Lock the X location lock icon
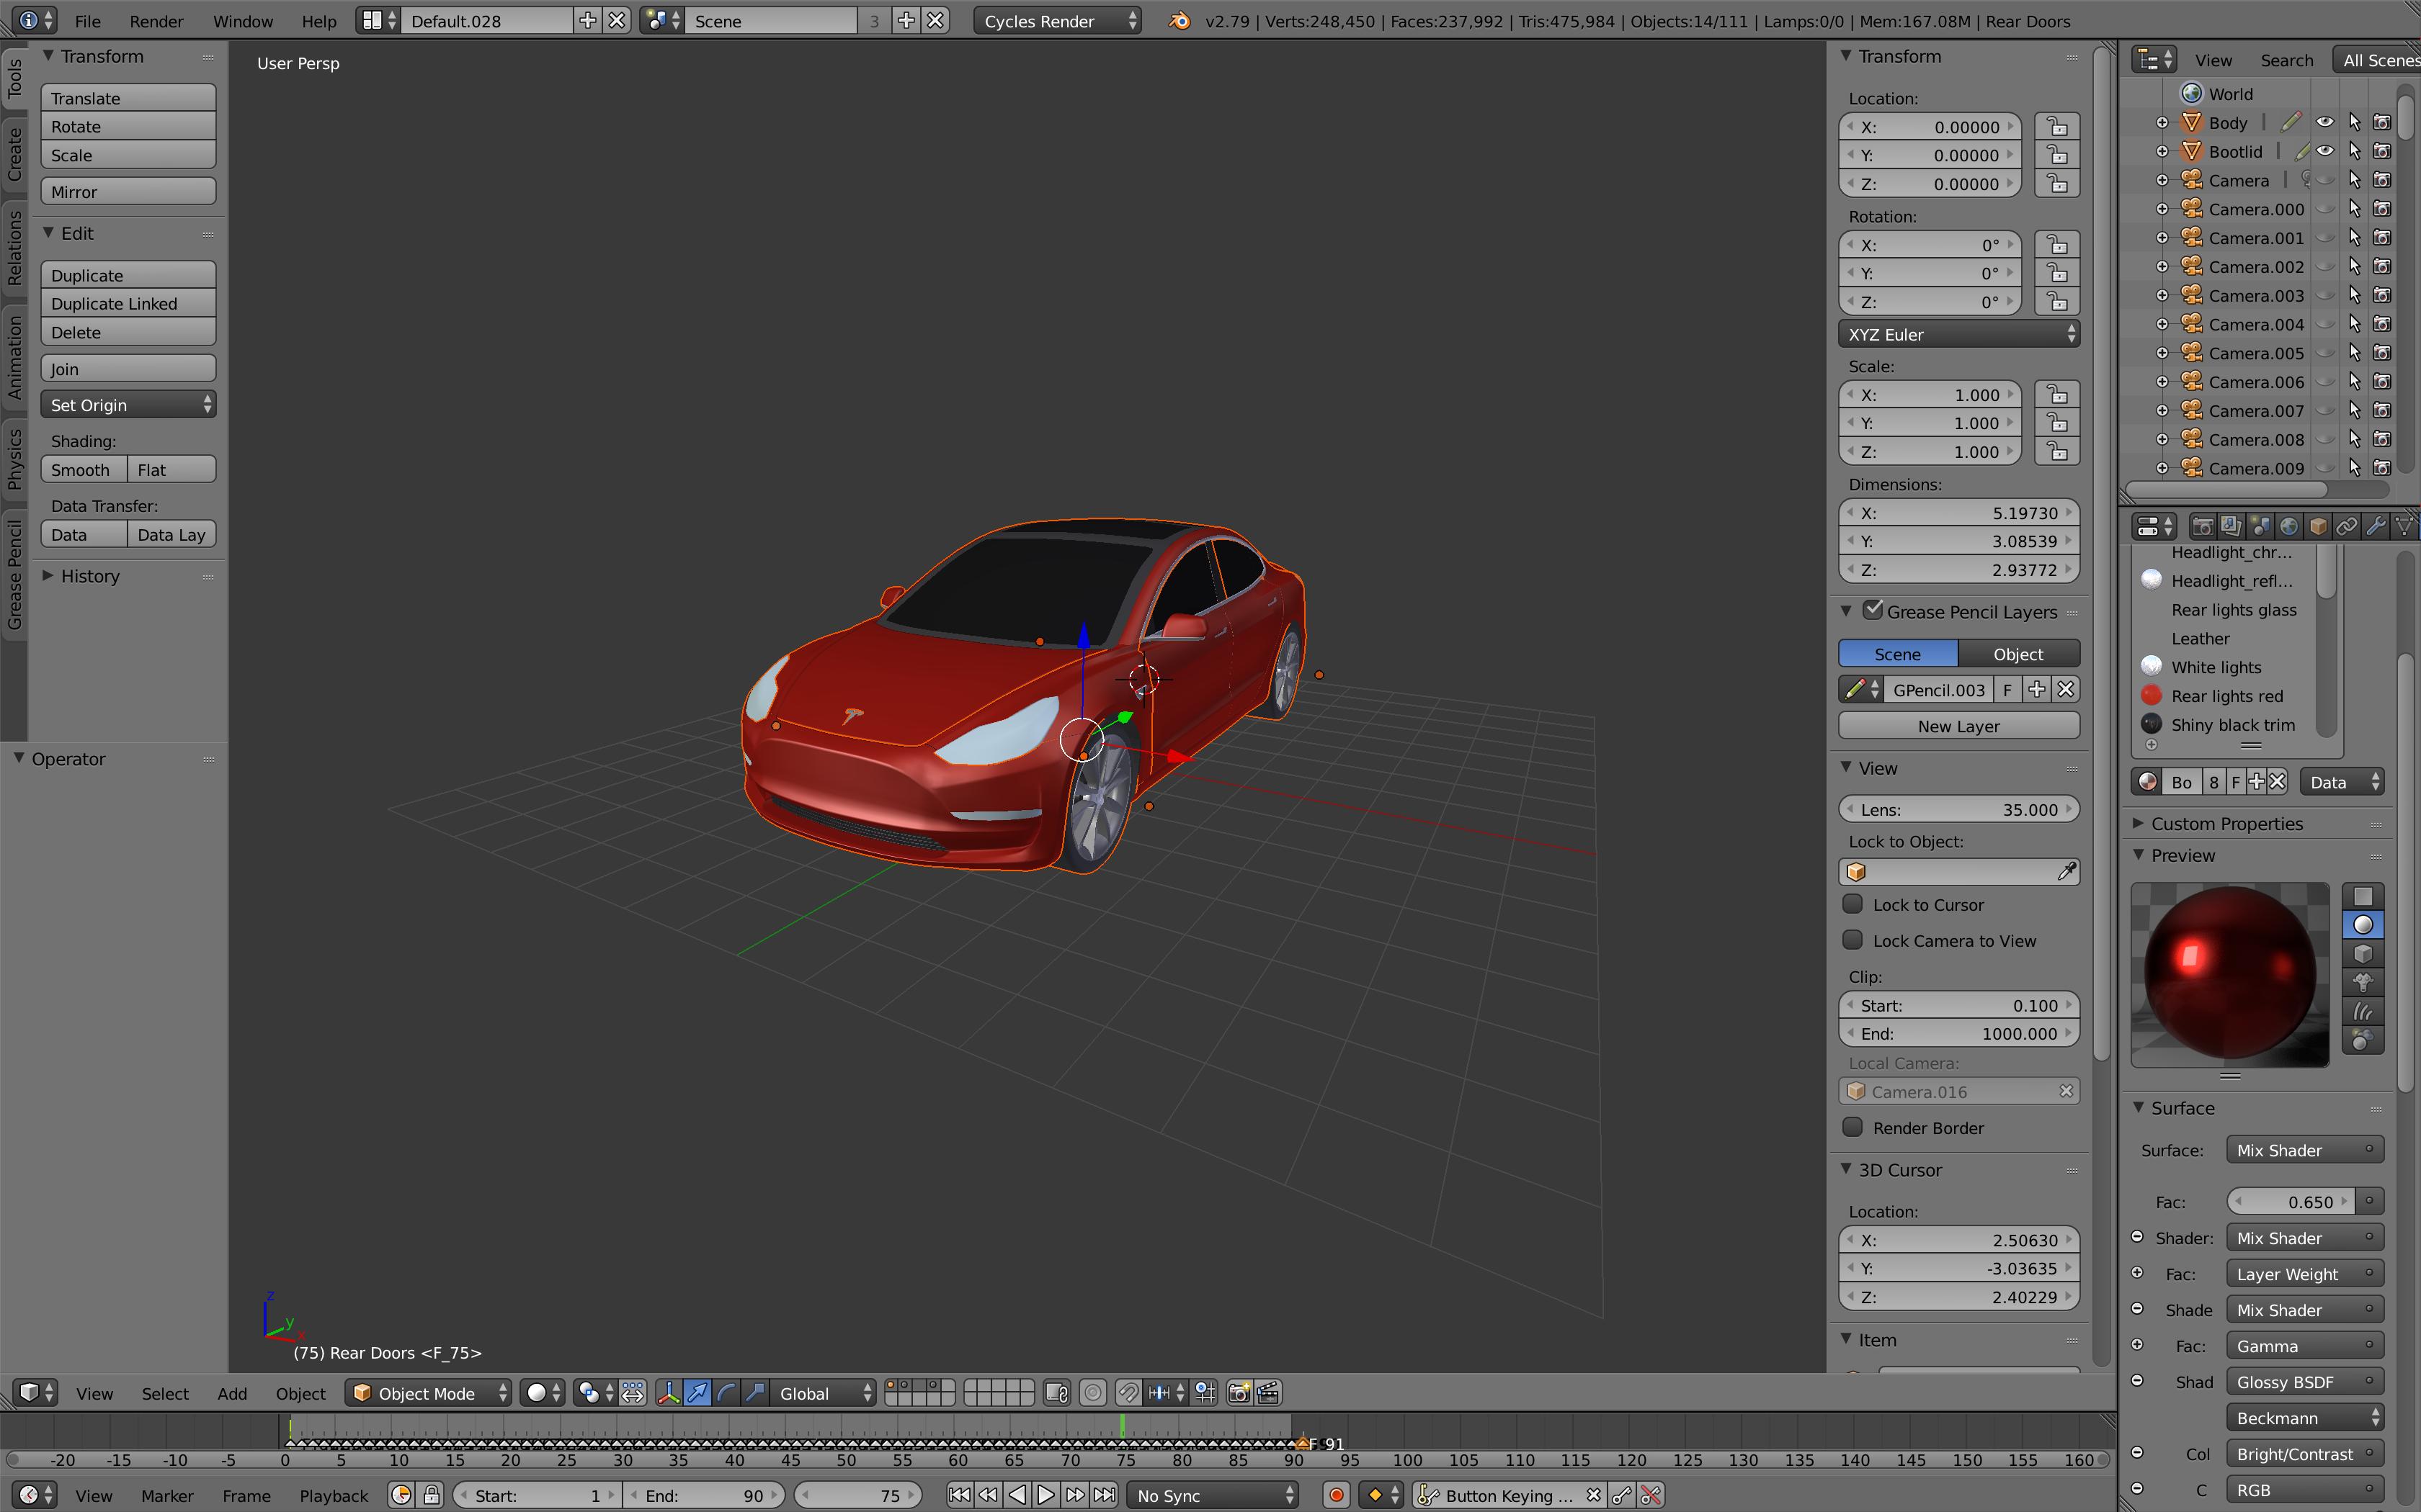2421x1512 pixels. pos(2057,127)
